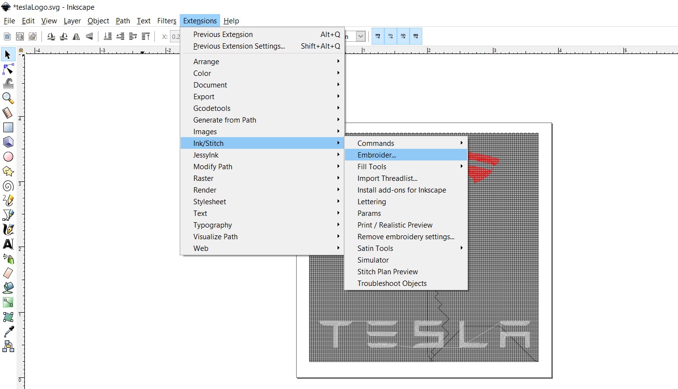
Task: Lower selection to bottom
Action: point(108,36)
